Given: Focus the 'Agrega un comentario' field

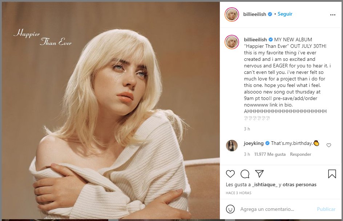Looking at the screenshot, I should coord(276,209).
